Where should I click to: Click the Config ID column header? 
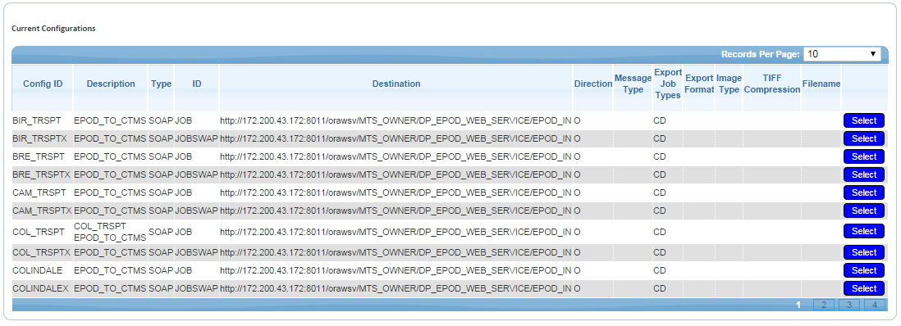click(43, 84)
